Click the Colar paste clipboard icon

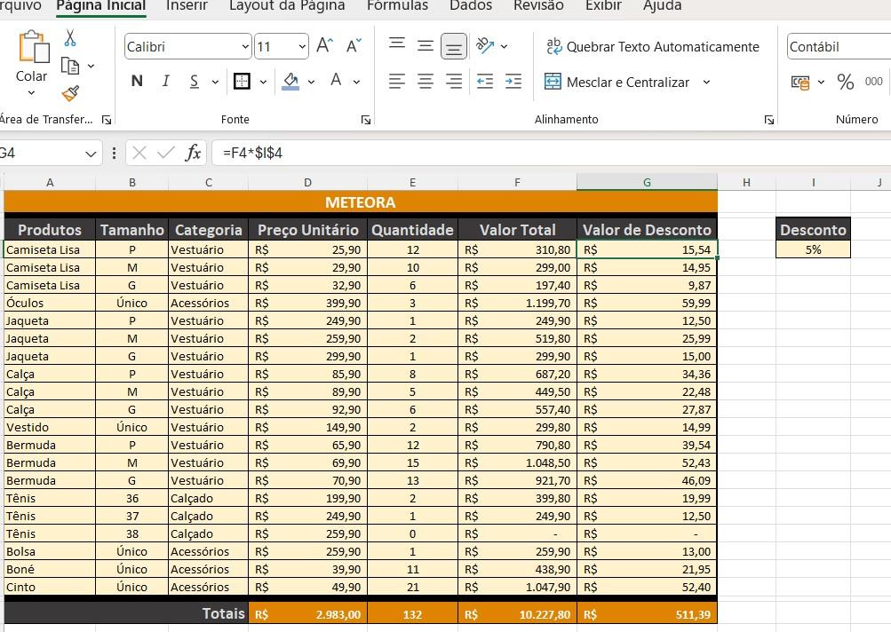click(x=34, y=47)
